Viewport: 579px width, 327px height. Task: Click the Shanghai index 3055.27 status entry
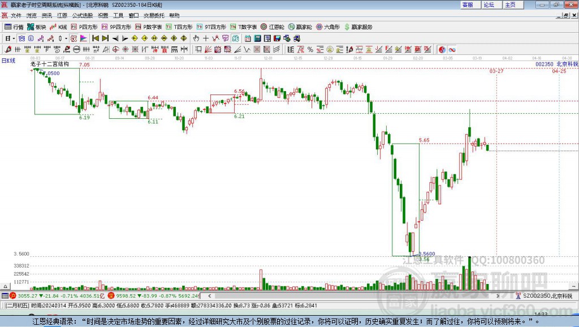click(57, 295)
